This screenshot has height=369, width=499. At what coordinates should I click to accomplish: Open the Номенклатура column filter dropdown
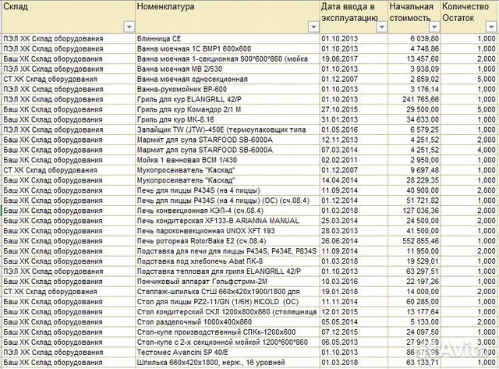click(313, 27)
